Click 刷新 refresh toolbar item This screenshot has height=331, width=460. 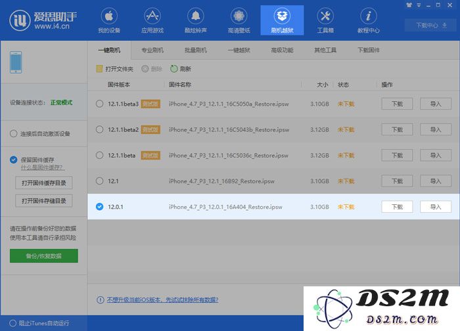pos(181,69)
